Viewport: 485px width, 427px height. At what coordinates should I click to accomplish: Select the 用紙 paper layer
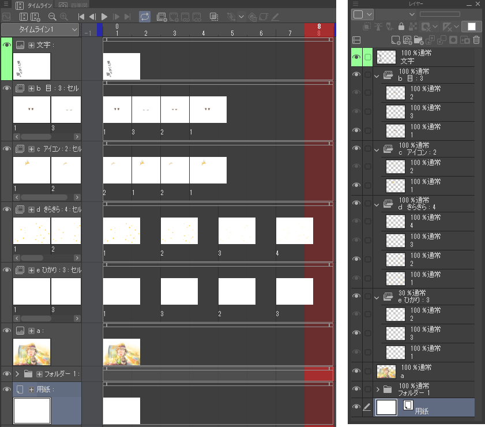point(424,407)
